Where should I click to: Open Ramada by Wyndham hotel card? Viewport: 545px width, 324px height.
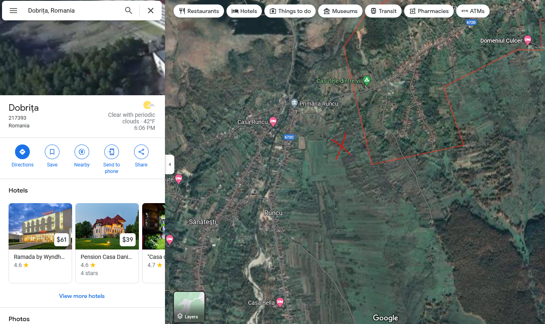point(40,243)
